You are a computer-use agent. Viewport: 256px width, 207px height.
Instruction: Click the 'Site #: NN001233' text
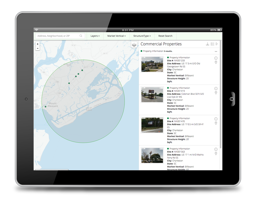point(176,61)
